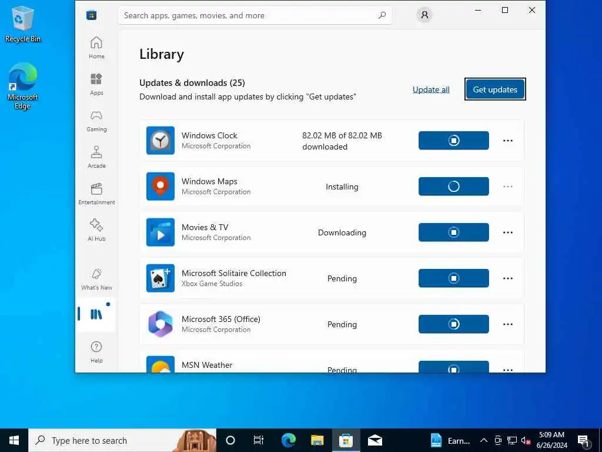The image size is (602, 452).
Task: Open Task View from the taskbar
Action: [259, 440]
